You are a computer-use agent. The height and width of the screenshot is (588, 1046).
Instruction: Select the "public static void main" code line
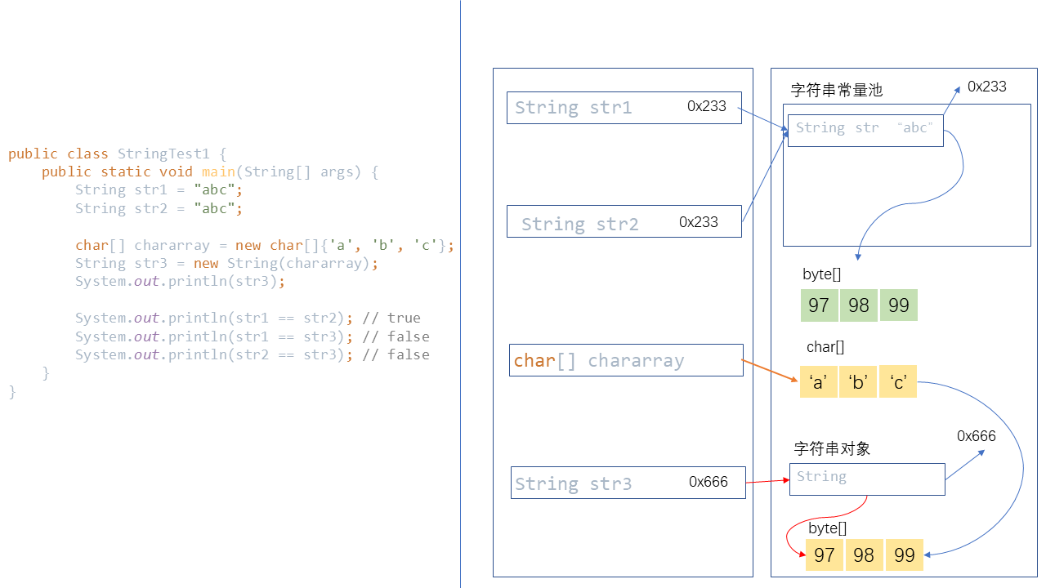pos(210,171)
